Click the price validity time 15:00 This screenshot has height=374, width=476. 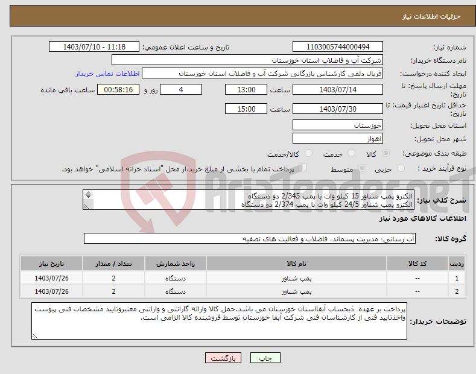point(246,109)
